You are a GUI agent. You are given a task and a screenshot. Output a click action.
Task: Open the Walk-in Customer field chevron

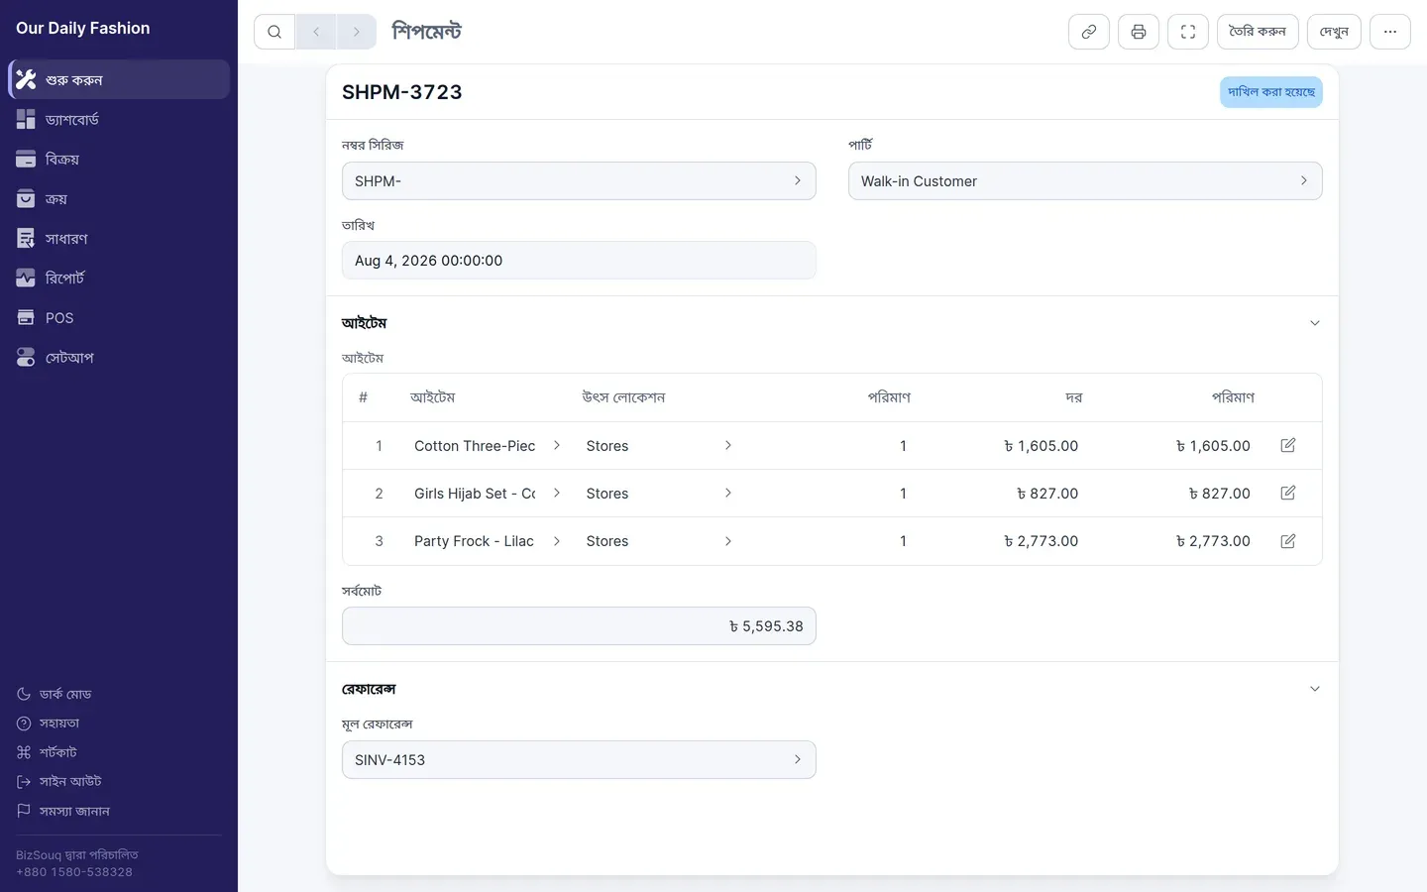pyautogui.click(x=1303, y=180)
